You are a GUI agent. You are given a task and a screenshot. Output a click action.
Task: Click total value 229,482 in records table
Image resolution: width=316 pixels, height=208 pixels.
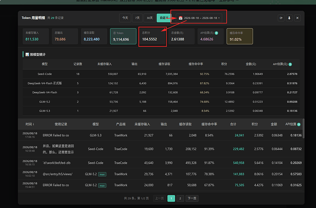click(x=239, y=149)
